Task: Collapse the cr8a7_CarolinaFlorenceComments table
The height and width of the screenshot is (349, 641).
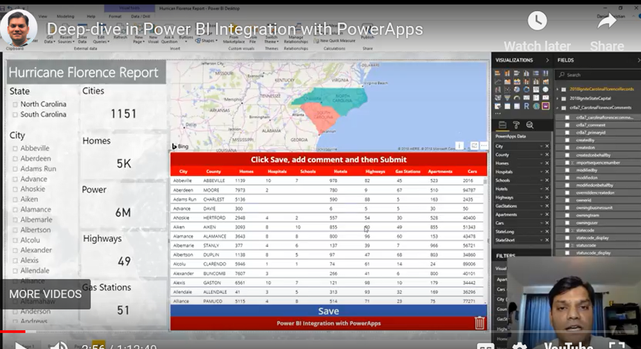Action: (558, 108)
